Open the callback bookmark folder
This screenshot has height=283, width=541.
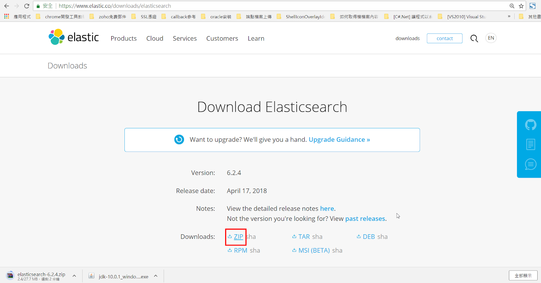(179, 17)
